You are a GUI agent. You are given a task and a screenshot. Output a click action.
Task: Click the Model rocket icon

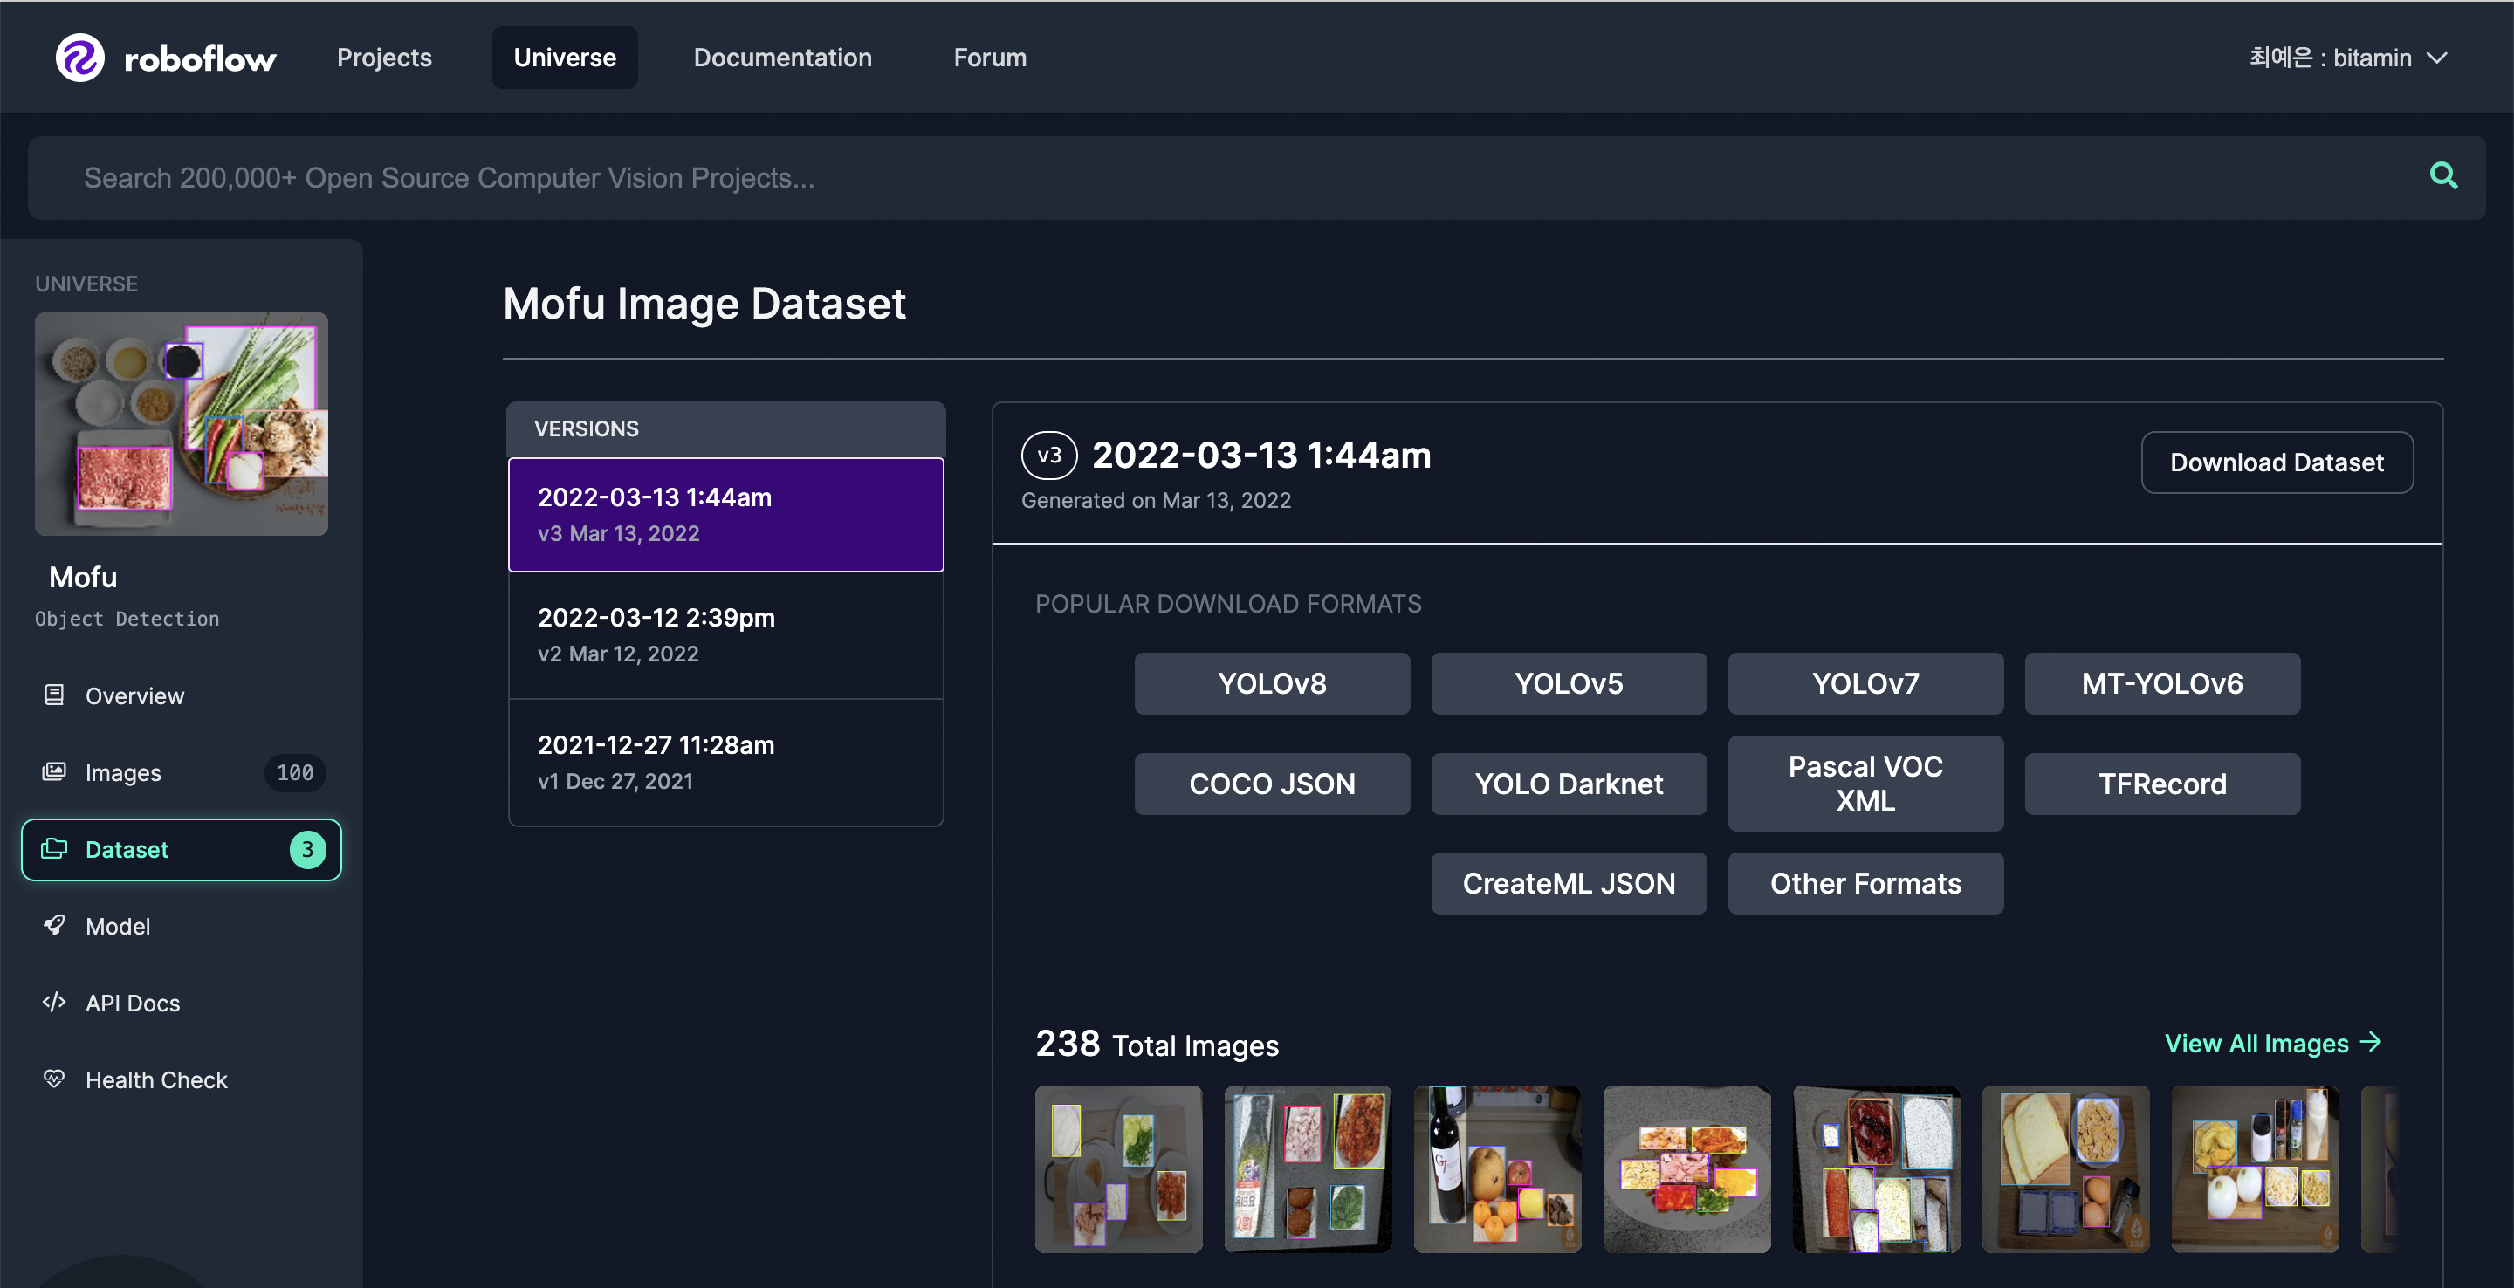click(53, 925)
